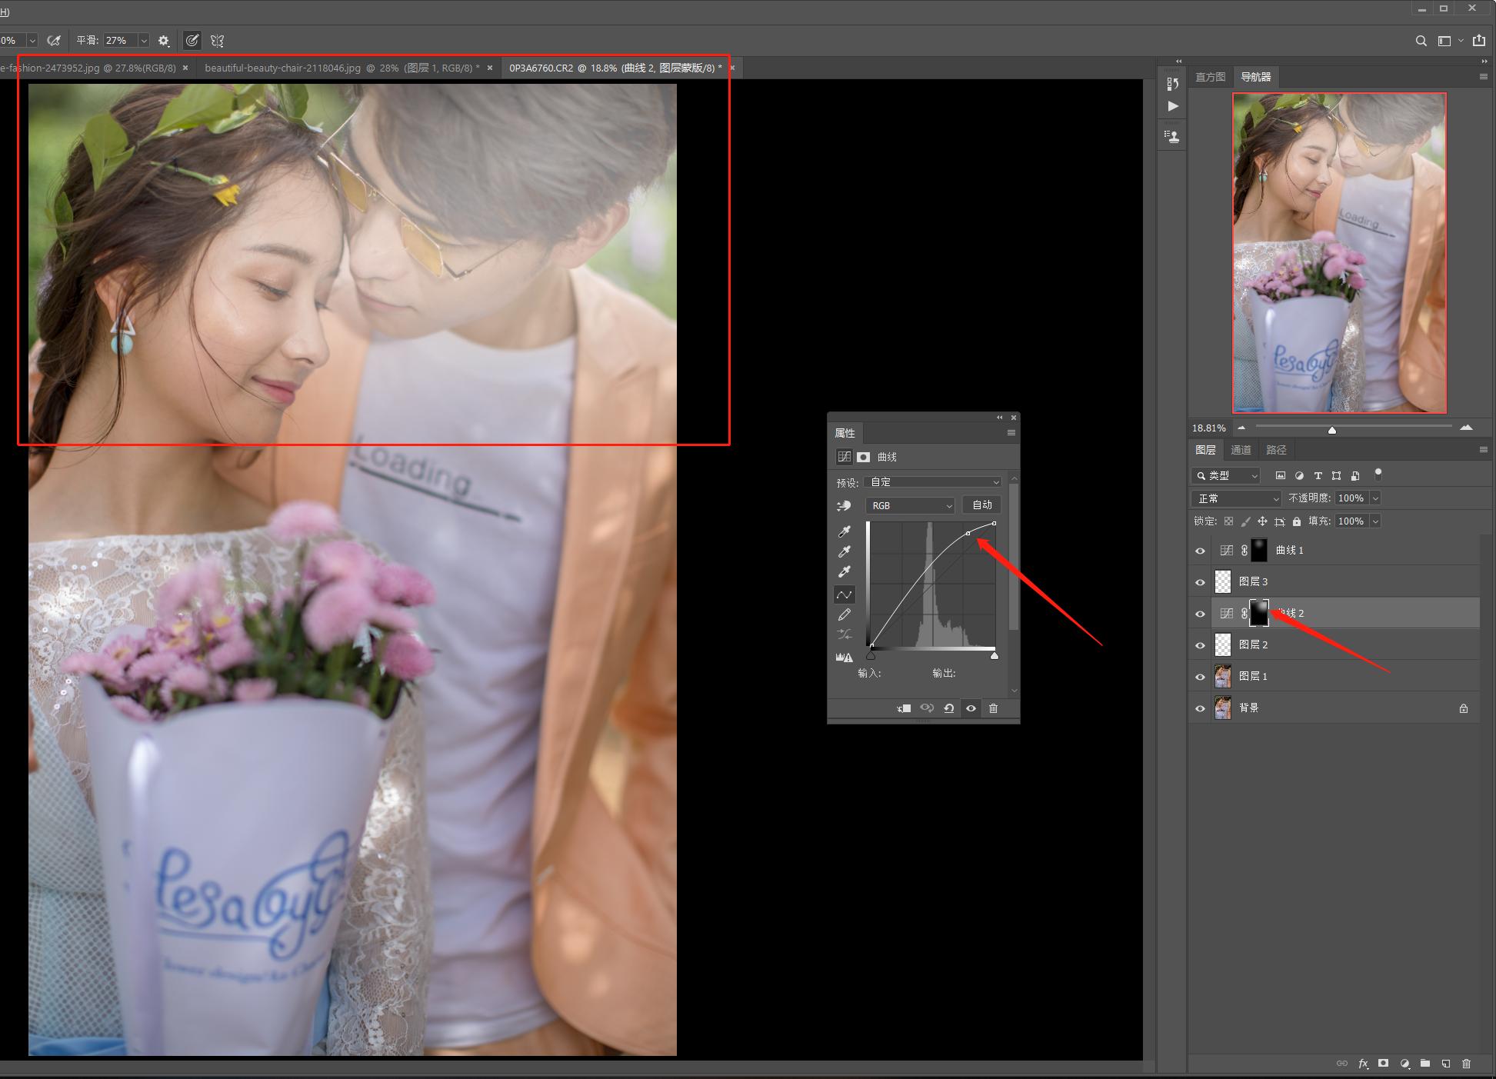
Task: Open brush smoothing options gear
Action: (164, 41)
